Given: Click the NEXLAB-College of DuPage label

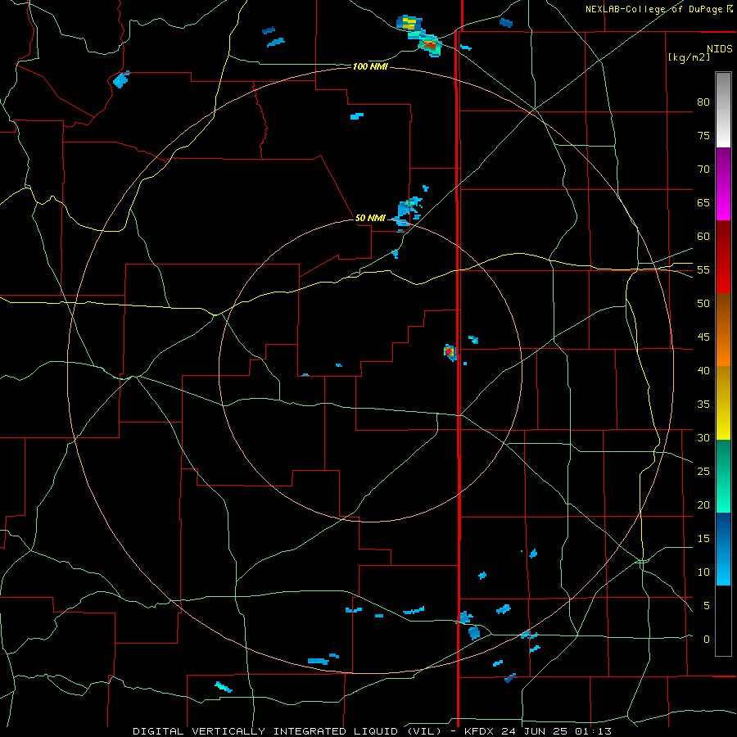Looking at the screenshot, I should (x=655, y=9).
